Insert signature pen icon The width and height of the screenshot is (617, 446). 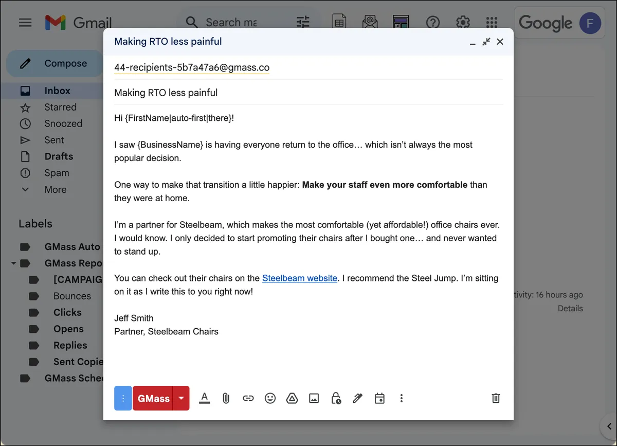click(x=358, y=398)
